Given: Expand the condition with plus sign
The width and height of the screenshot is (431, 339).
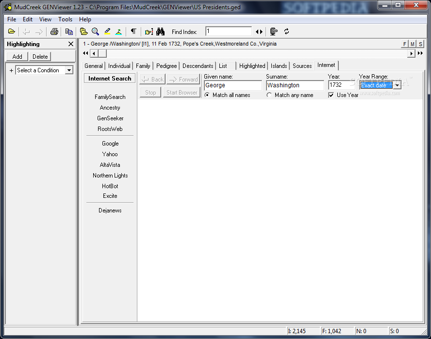Looking at the screenshot, I should pyautogui.click(x=11, y=71).
